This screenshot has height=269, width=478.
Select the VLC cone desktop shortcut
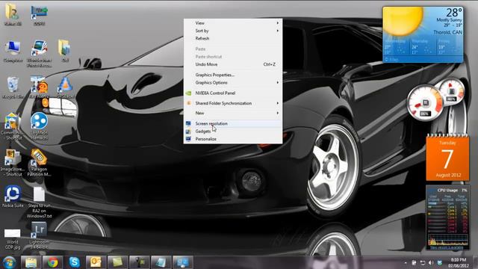coord(65,87)
